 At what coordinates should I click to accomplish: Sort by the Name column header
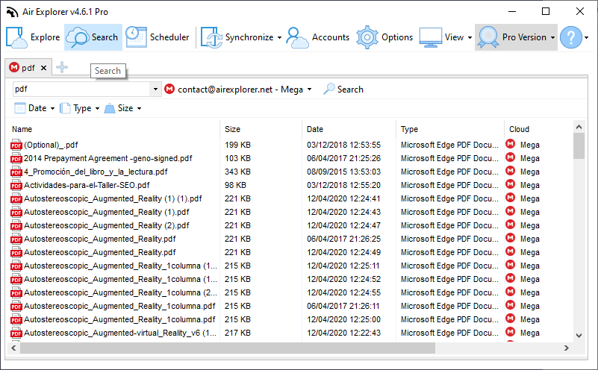[x=22, y=129]
